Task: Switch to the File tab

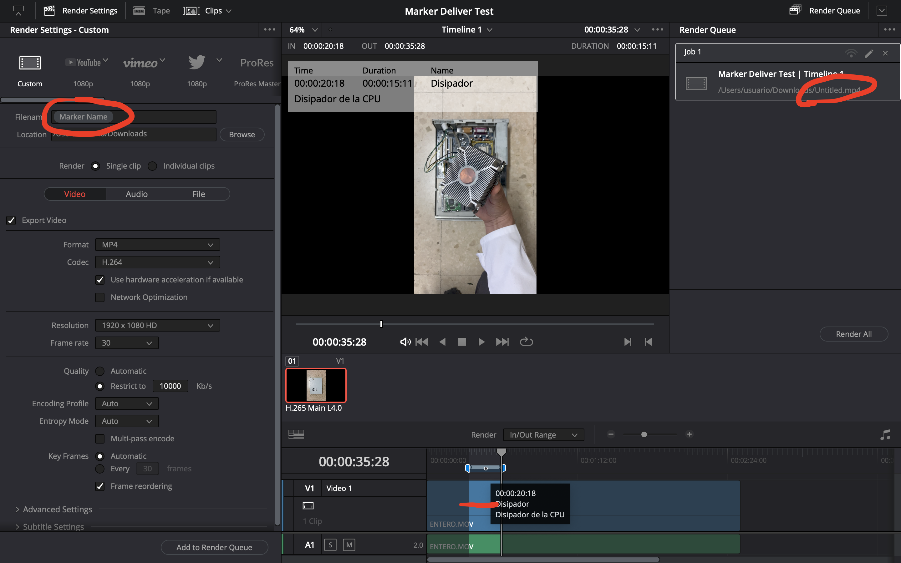Action: click(x=199, y=194)
